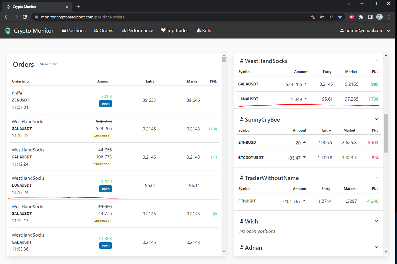The height and width of the screenshot is (264, 397).
Task: Click the Orders panel scroll down arrow
Action: tap(224, 252)
